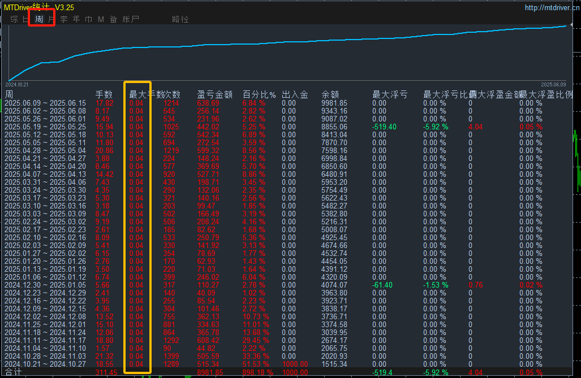Open the 路径 path tab
This screenshot has width=581, height=378.
(180, 19)
